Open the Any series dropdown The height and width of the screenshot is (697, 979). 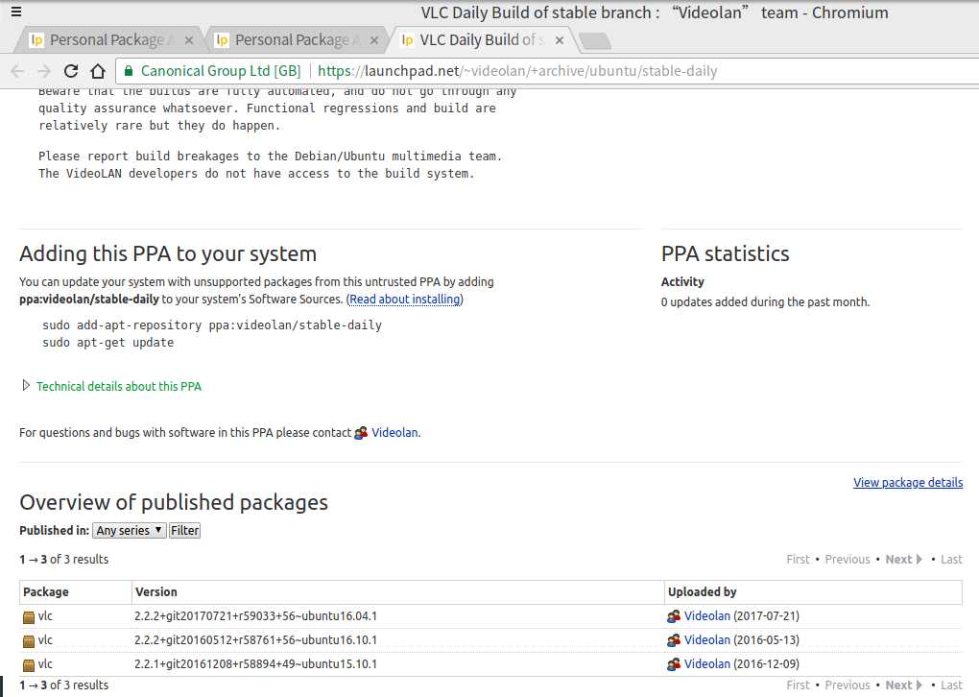pos(130,531)
